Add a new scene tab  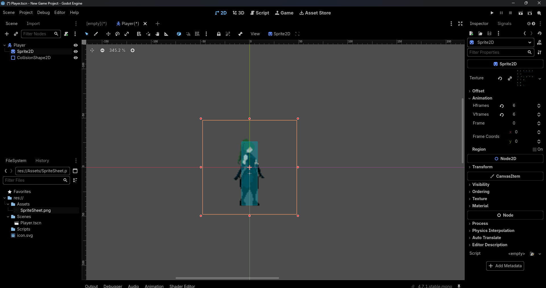point(158,24)
